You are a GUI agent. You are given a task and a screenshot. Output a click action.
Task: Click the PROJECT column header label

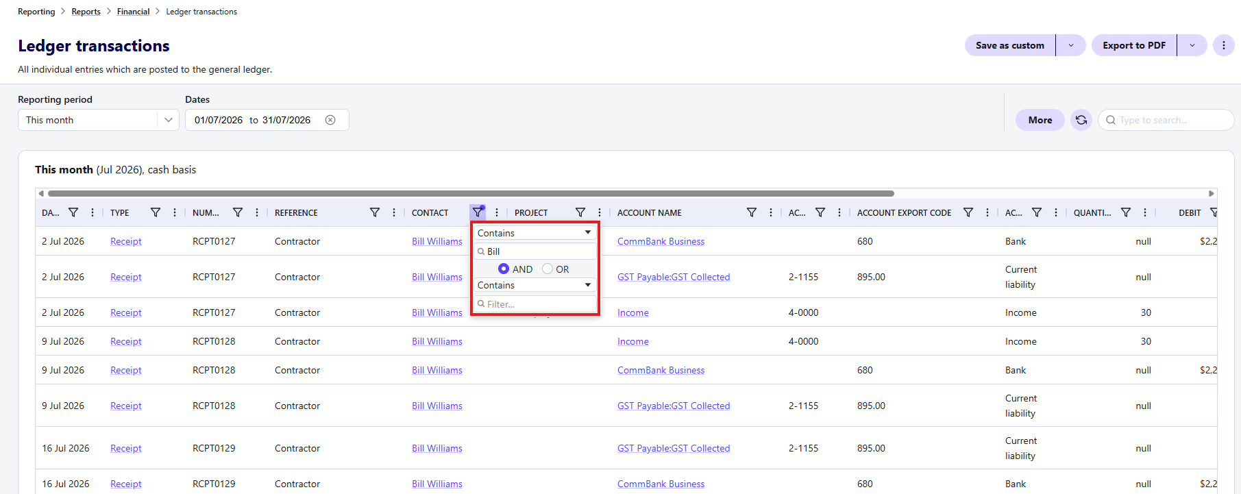click(531, 213)
